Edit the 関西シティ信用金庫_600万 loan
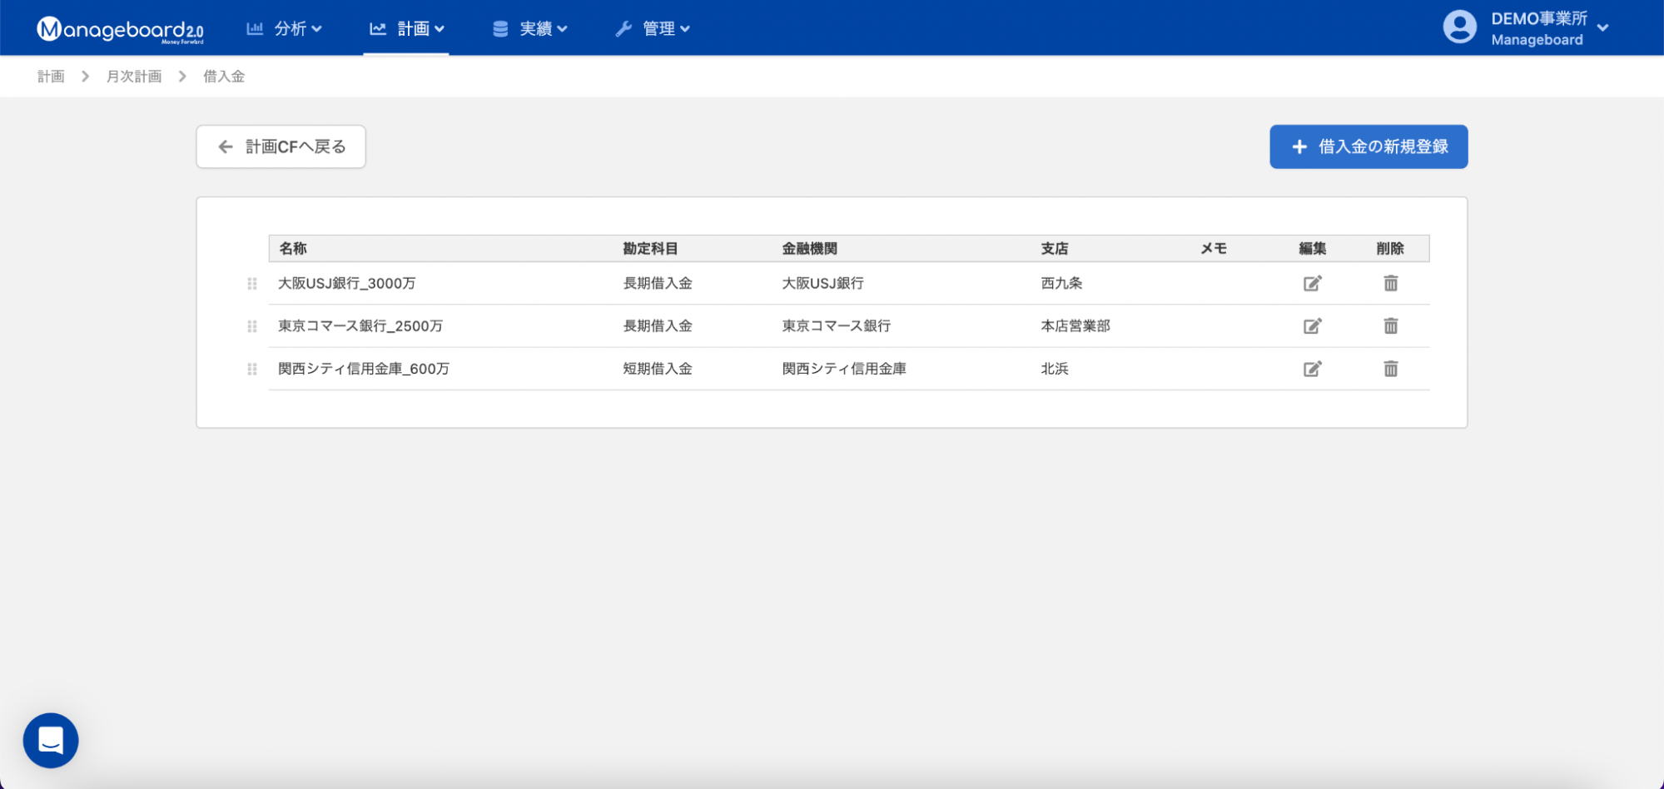The image size is (1664, 789). coord(1313,368)
